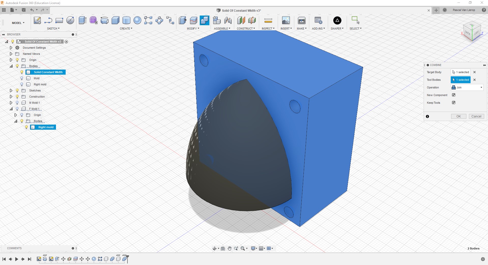Click the Target Body selection button
488x265 pixels.
pyautogui.click(x=461, y=72)
